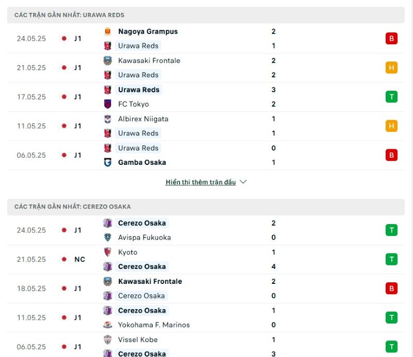Click Albirex Niigata team crest

tap(107, 119)
